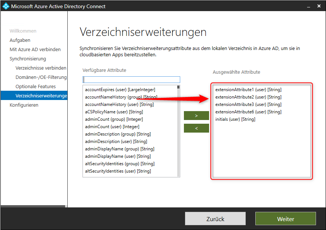Click the Azure AD Connect title bar icon
Image resolution: width=326 pixels, height=230 pixels.
point(6,6)
